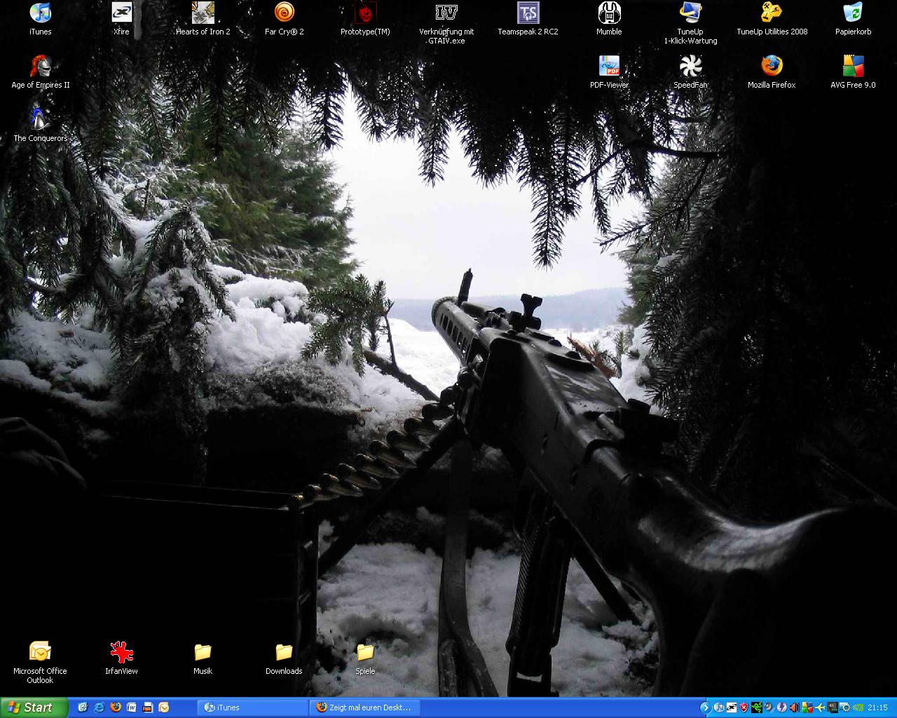
Task: Select the Mozilla Firefox desktop icon
Action: 772,72
